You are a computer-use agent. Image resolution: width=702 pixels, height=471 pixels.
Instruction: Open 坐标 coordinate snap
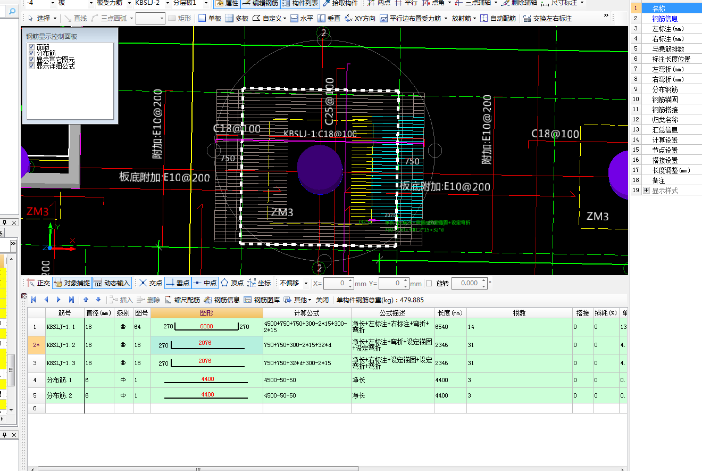[260, 283]
